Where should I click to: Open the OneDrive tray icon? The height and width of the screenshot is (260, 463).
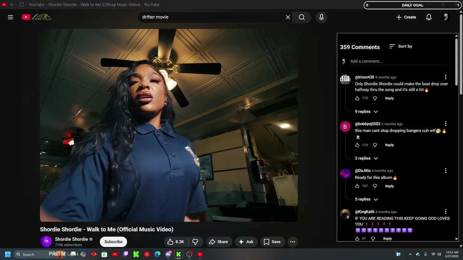point(418,254)
